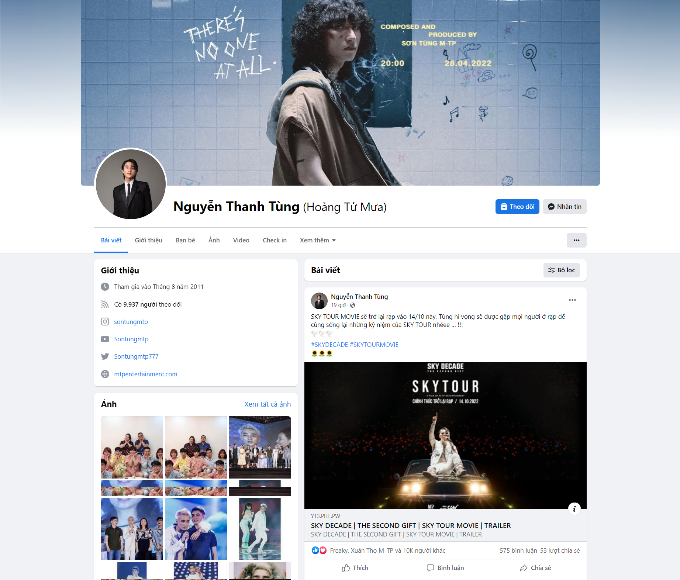The image size is (680, 580).
Task: Open first group photo thumbnail
Action: [x=132, y=447]
